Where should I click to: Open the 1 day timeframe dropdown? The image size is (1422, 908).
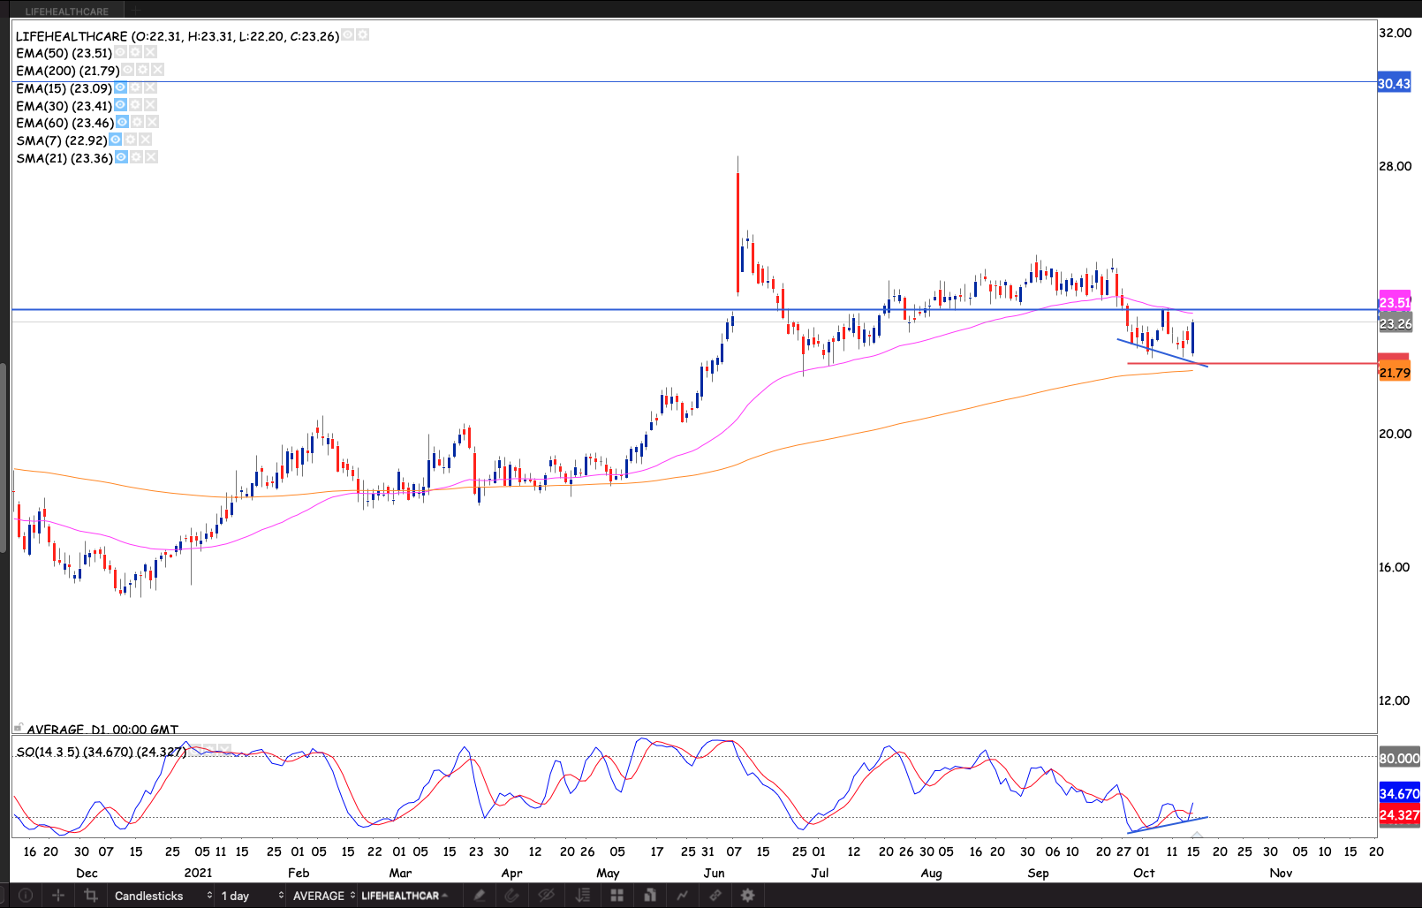[x=252, y=895]
